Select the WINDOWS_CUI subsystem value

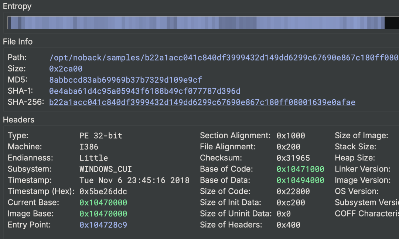[105, 169]
